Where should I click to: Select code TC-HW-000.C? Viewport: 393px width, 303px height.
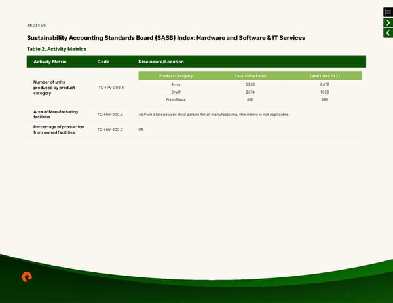110,130
